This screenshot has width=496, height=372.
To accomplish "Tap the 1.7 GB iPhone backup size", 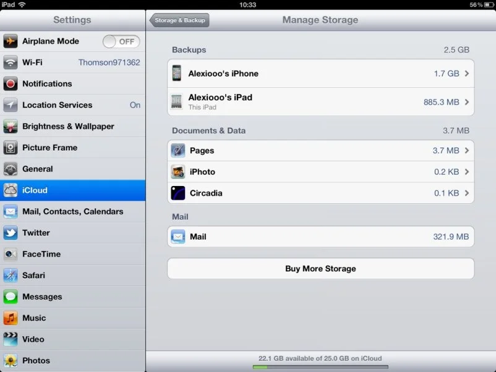I will (x=447, y=74).
